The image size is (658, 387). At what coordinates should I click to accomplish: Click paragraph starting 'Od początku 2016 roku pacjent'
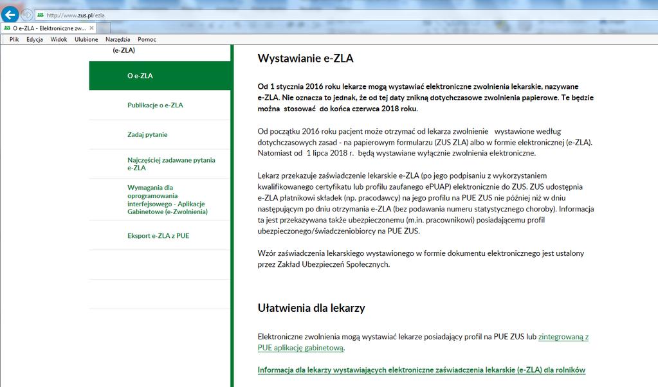click(x=425, y=142)
